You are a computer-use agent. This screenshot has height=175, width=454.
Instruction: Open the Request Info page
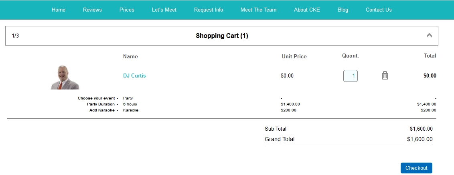click(x=209, y=10)
